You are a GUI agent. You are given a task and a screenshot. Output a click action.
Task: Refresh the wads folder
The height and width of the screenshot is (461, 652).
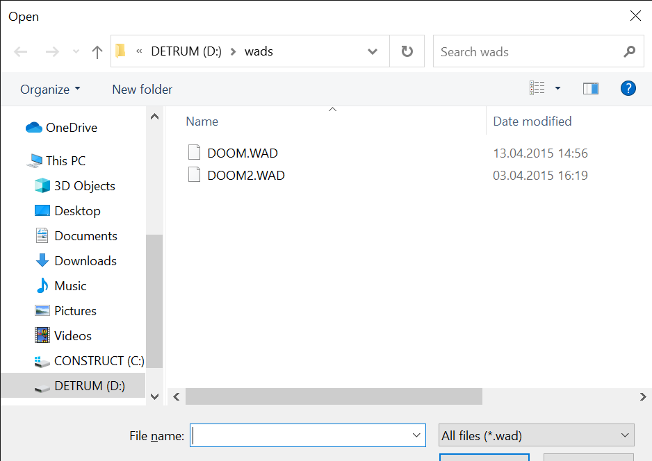tap(407, 51)
